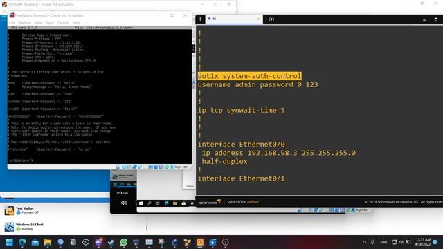Click the username admin password line
This screenshot has height=249, width=443.
point(257,84)
